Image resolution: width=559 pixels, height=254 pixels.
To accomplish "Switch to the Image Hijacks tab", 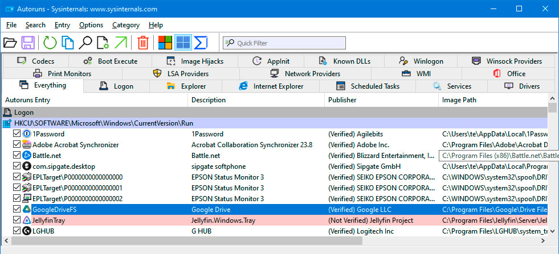I will click(195, 61).
